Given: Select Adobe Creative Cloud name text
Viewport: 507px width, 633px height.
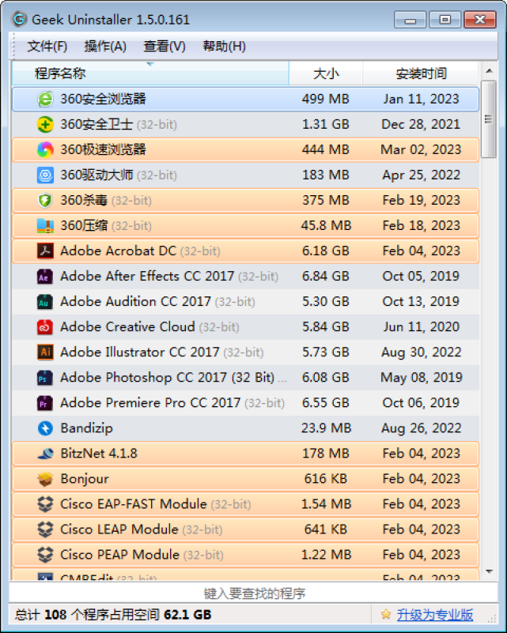Looking at the screenshot, I should coord(127,327).
